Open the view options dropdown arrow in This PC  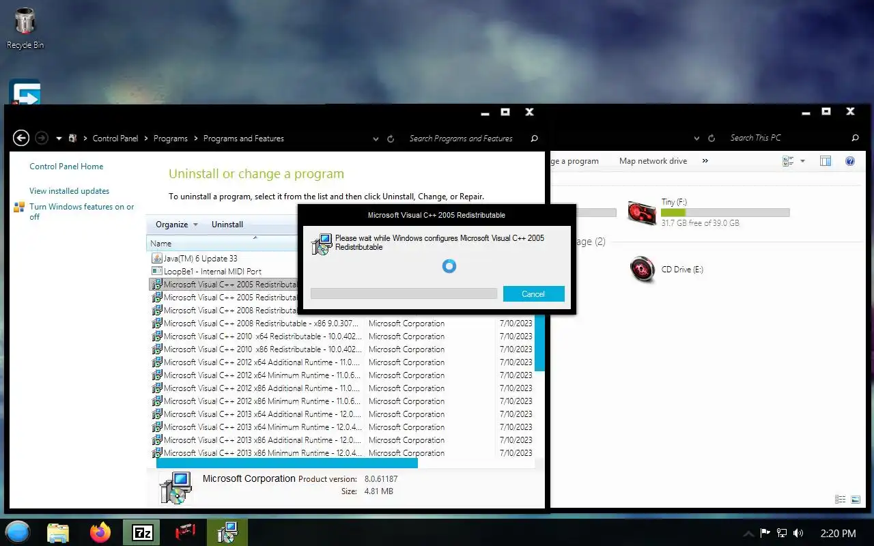click(803, 161)
